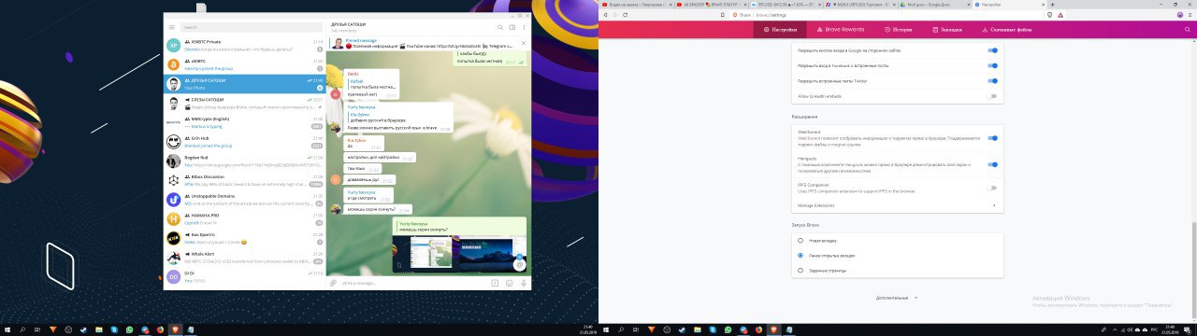This screenshot has width=1197, height=336.
Task: Open the СЛЕЗЫ САТОШИ channel
Action: point(244,104)
